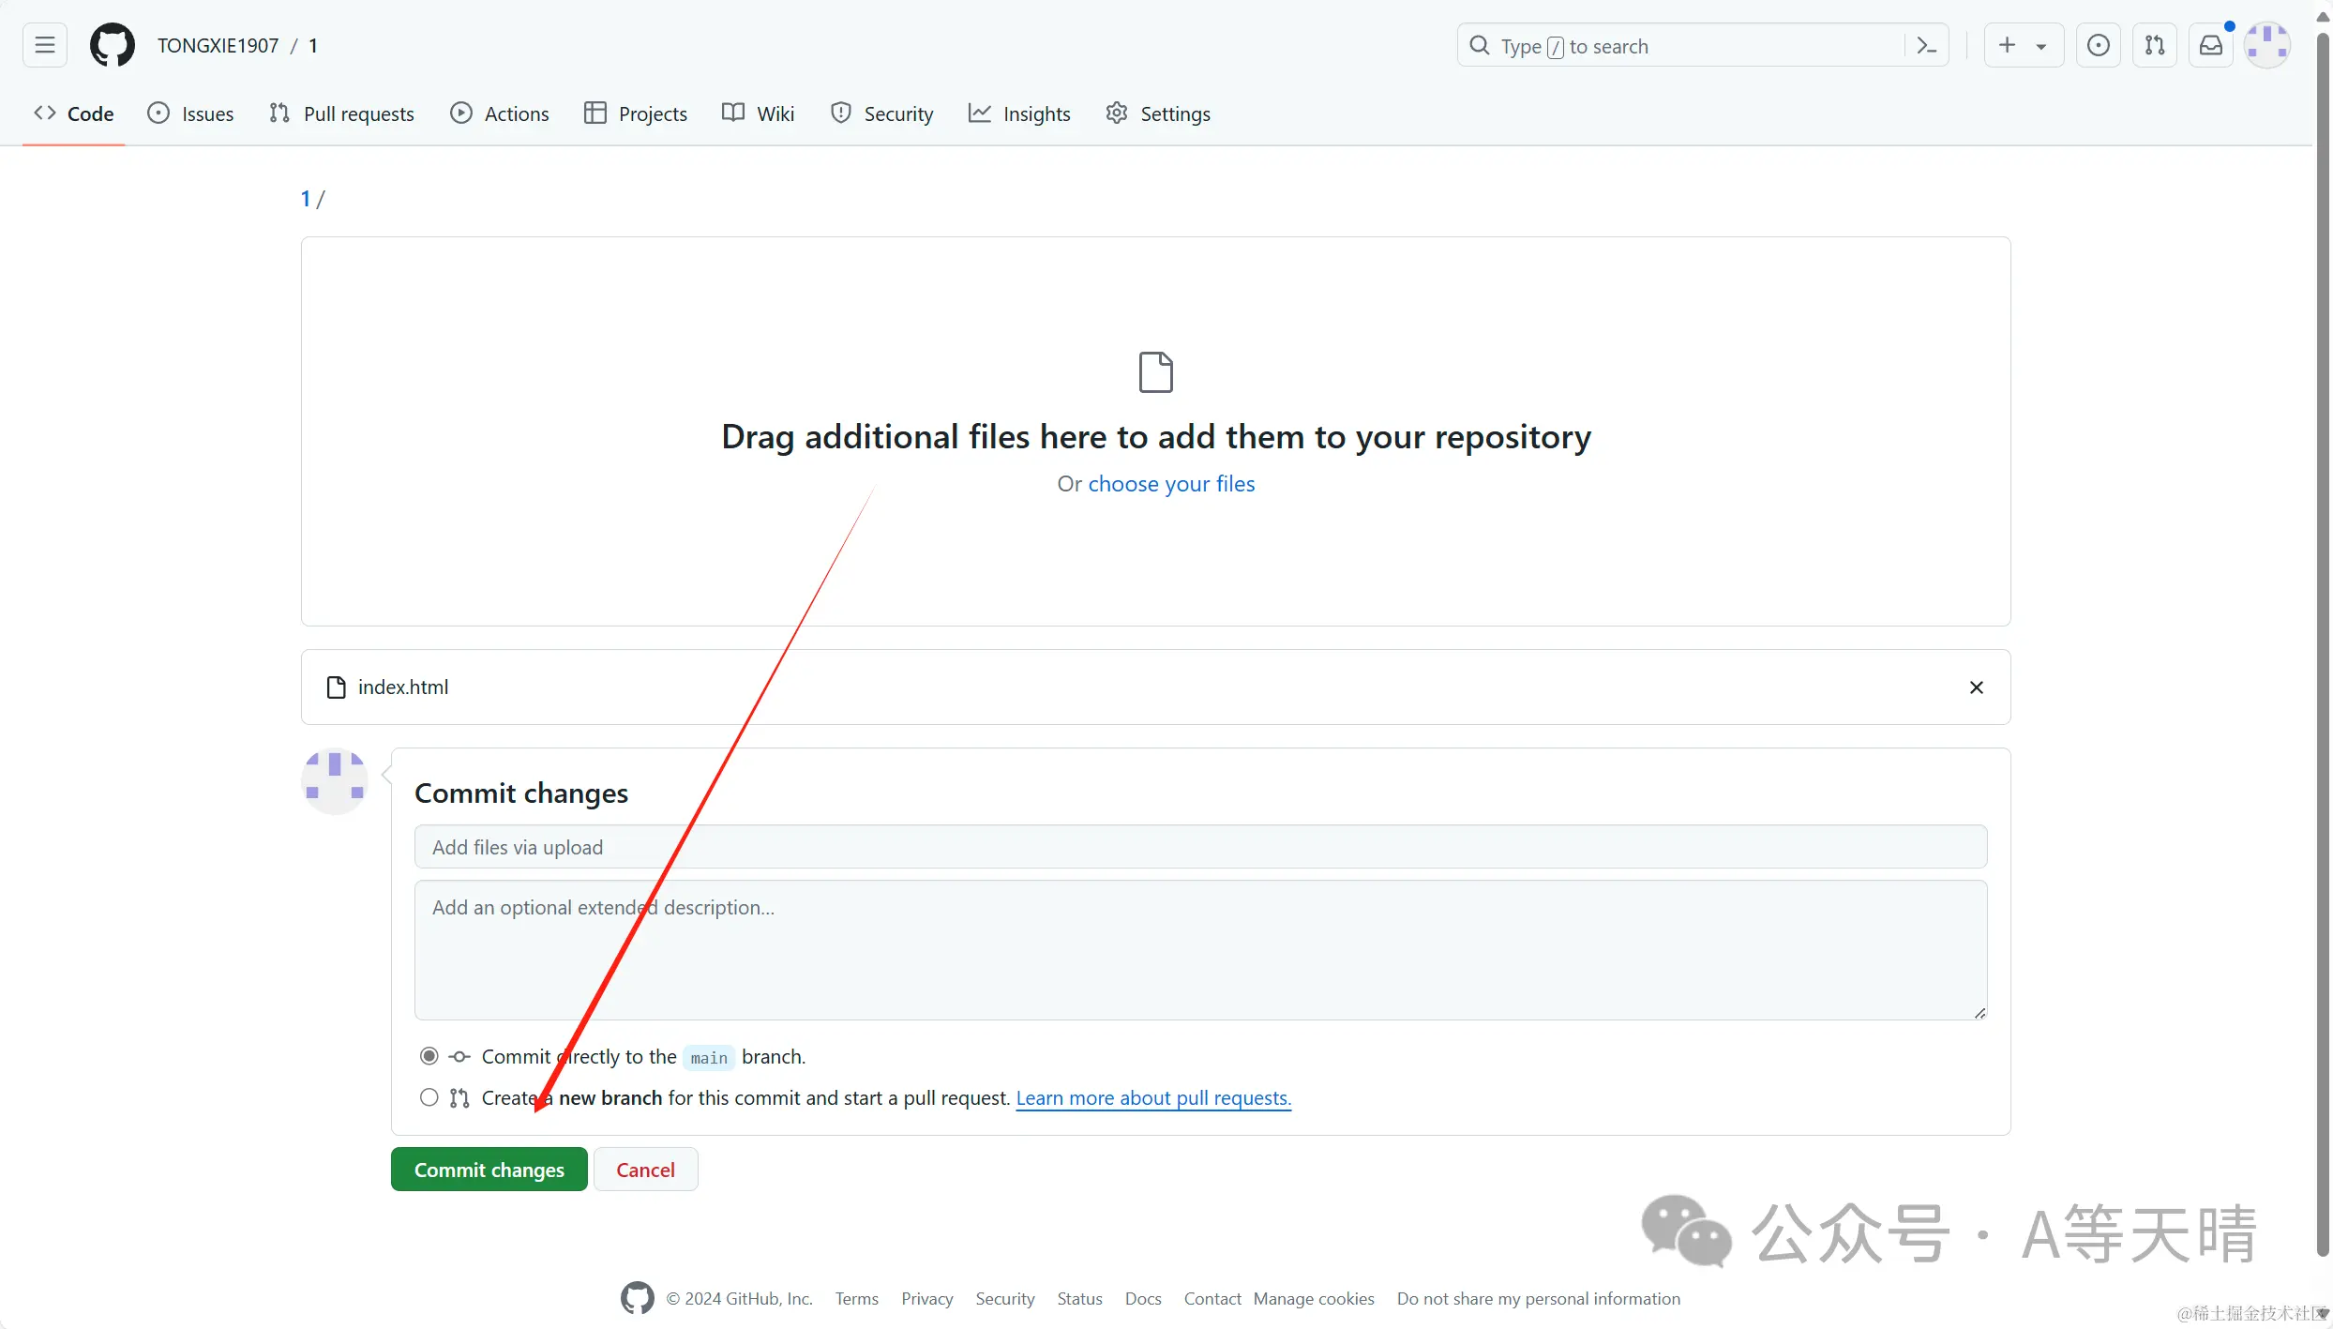This screenshot has width=2333, height=1329.
Task: Select commit directly to main branch
Action: (x=429, y=1057)
